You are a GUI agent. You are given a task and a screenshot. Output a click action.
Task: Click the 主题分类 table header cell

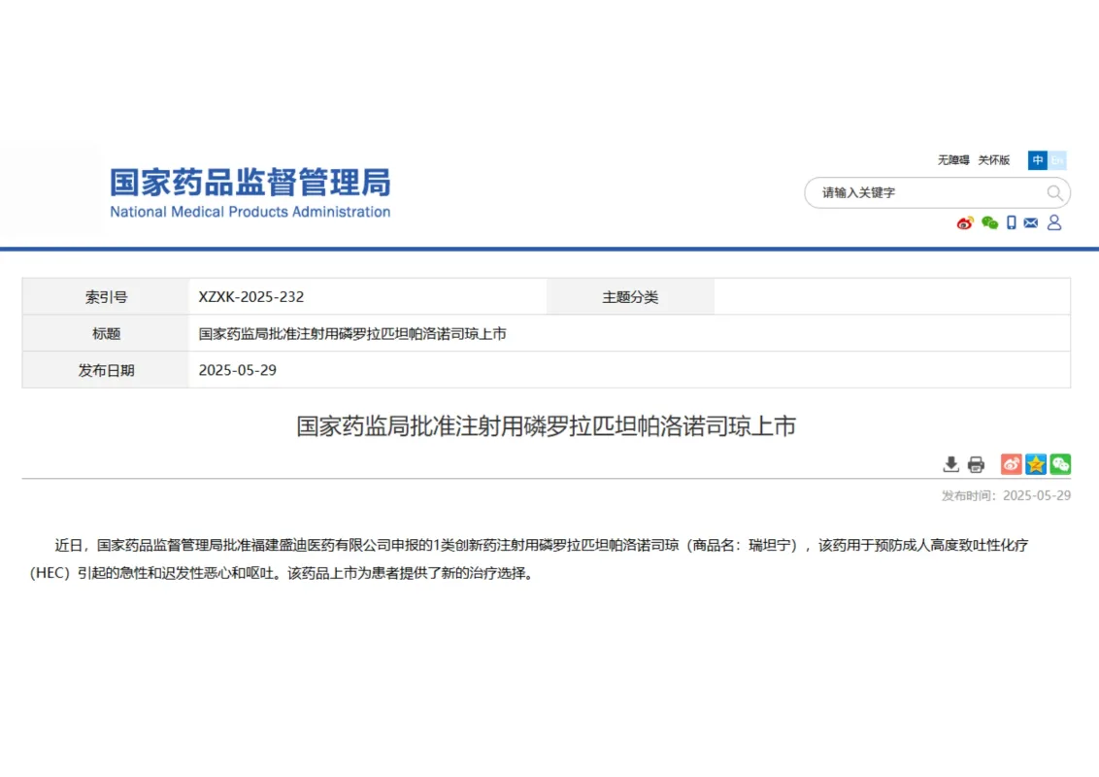[x=630, y=297]
